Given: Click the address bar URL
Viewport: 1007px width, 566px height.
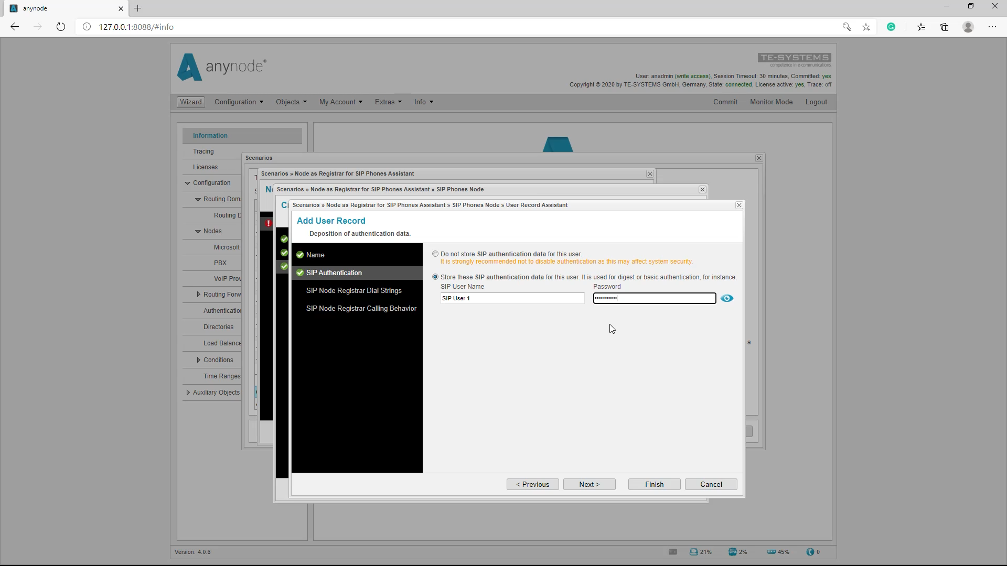Looking at the screenshot, I should [x=136, y=27].
